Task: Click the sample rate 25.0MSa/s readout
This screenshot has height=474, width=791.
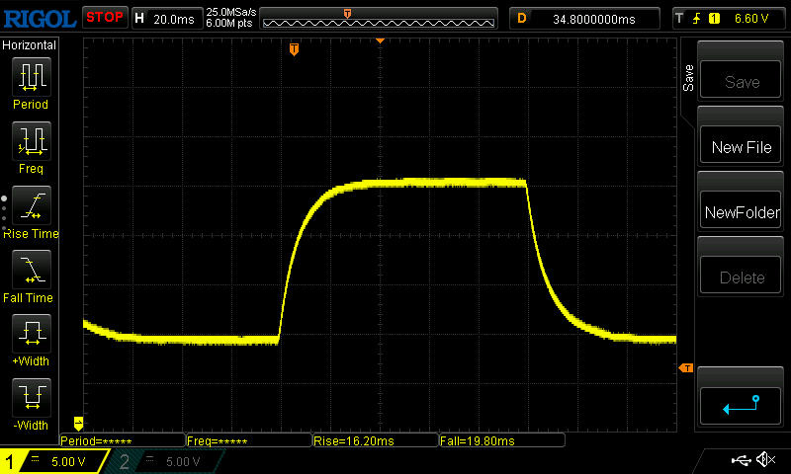Action: tap(231, 12)
